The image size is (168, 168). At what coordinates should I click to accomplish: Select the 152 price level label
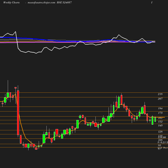(x=160, y=122)
